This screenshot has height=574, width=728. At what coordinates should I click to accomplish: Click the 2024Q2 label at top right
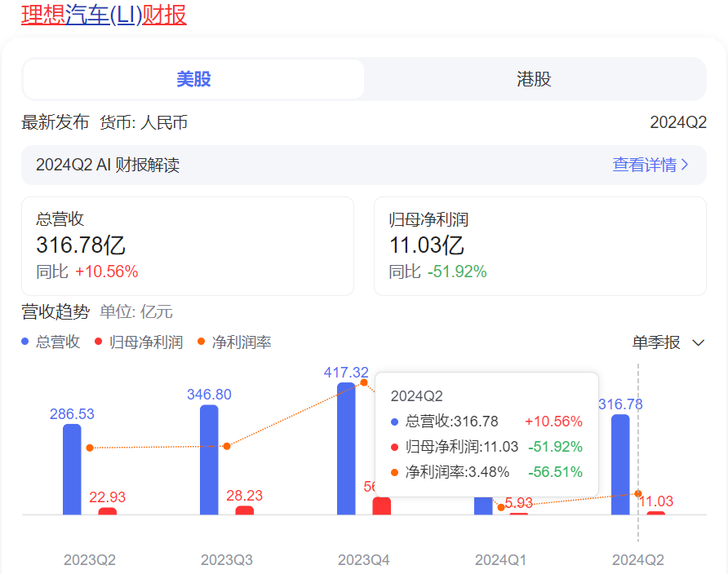point(678,122)
